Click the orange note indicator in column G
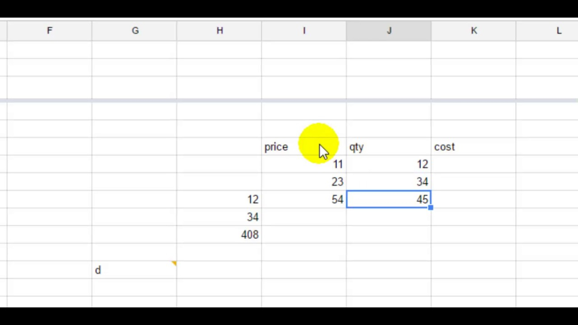Screen dimensions: 578x325 174,264
